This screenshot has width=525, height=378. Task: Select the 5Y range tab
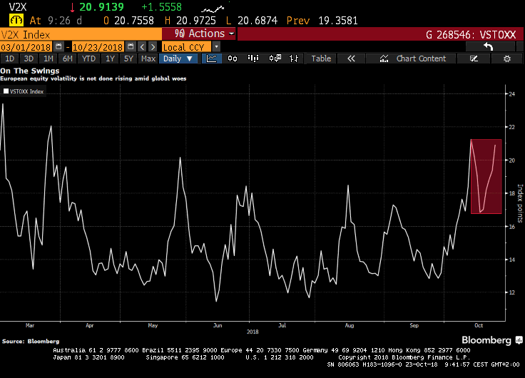(128, 58)
